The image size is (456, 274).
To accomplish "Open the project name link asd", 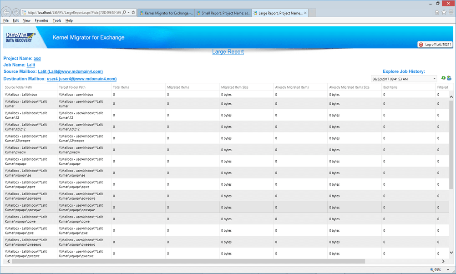I will click(x=37, y=58).
